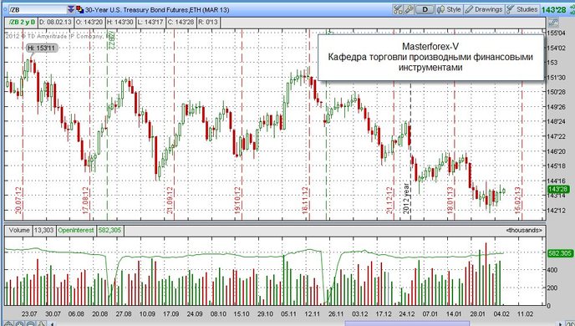Click the /ZB symbol input field

coord(38,9)
